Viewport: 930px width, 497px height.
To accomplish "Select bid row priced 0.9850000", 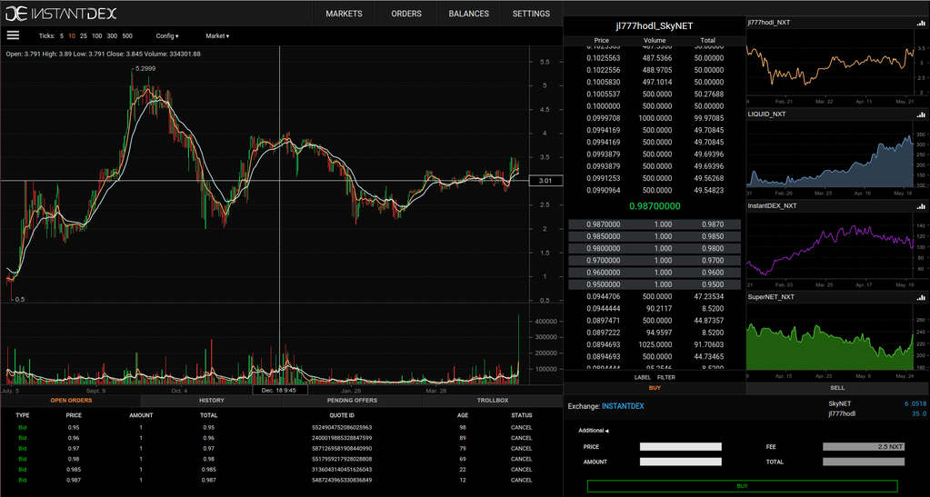I will (x=655, y=236).
